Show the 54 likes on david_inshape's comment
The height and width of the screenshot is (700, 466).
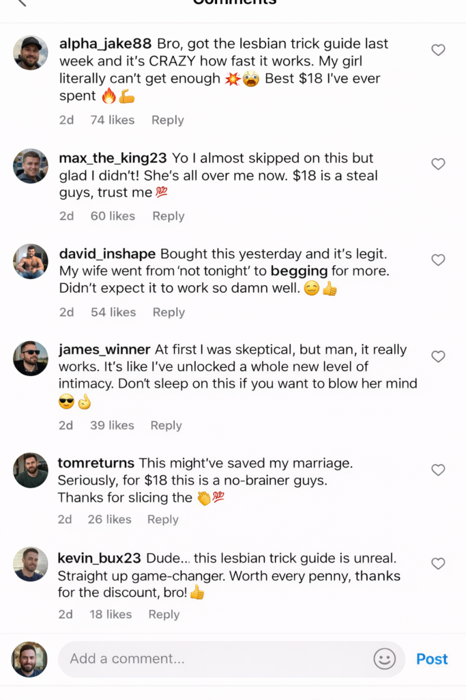(x=113, y=312)
